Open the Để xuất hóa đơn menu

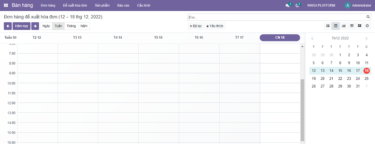tap(75, 5)
